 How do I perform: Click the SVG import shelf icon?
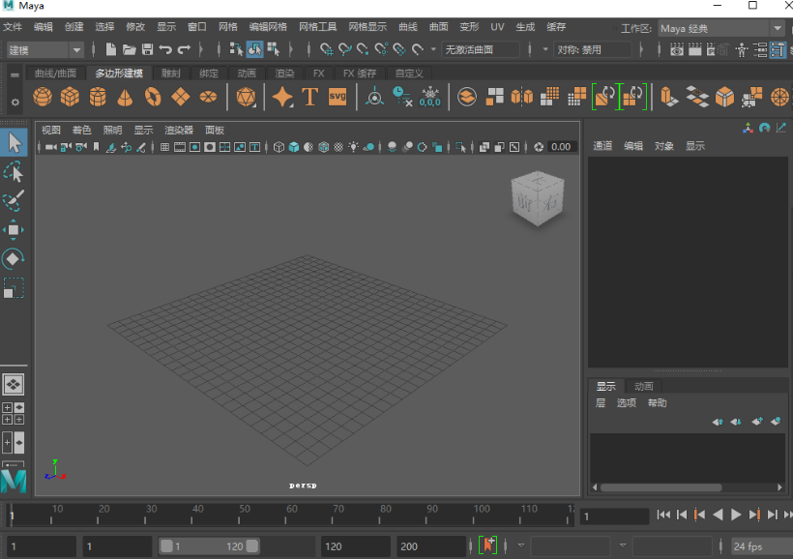click(338, 97)
